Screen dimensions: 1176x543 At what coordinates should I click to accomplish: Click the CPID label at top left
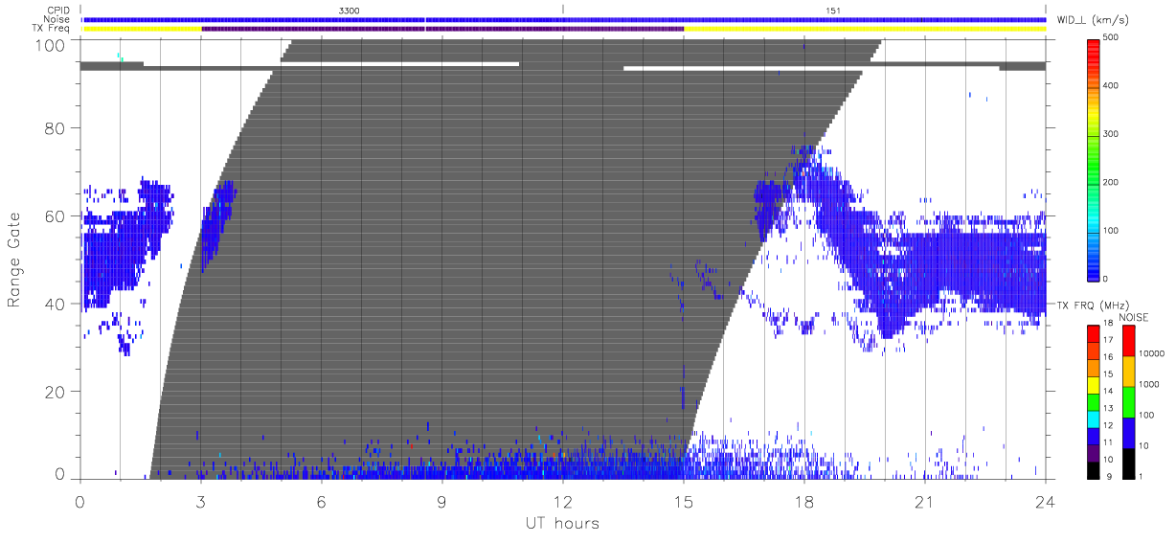[x=59, y=10]
